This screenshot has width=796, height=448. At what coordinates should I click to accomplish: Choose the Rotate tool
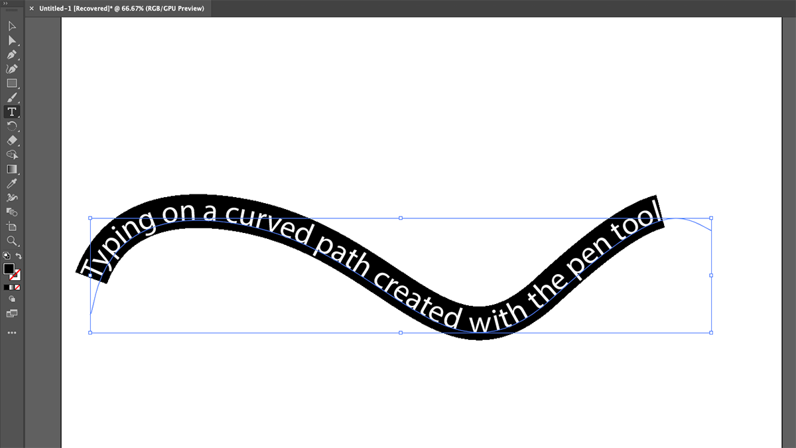pyautogui.click(x=12, y=126)
